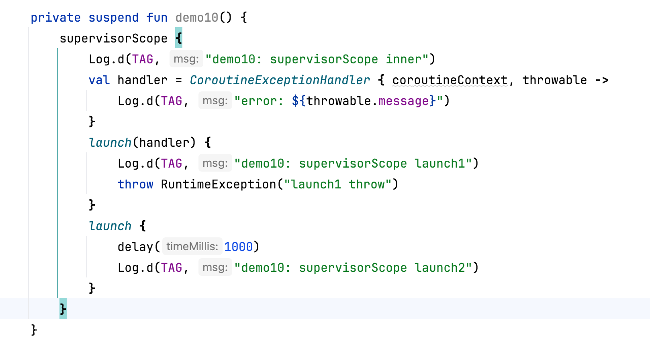
Task: Click the msg: hint before "supervisorScope inner"
Action: click(186, 59)
